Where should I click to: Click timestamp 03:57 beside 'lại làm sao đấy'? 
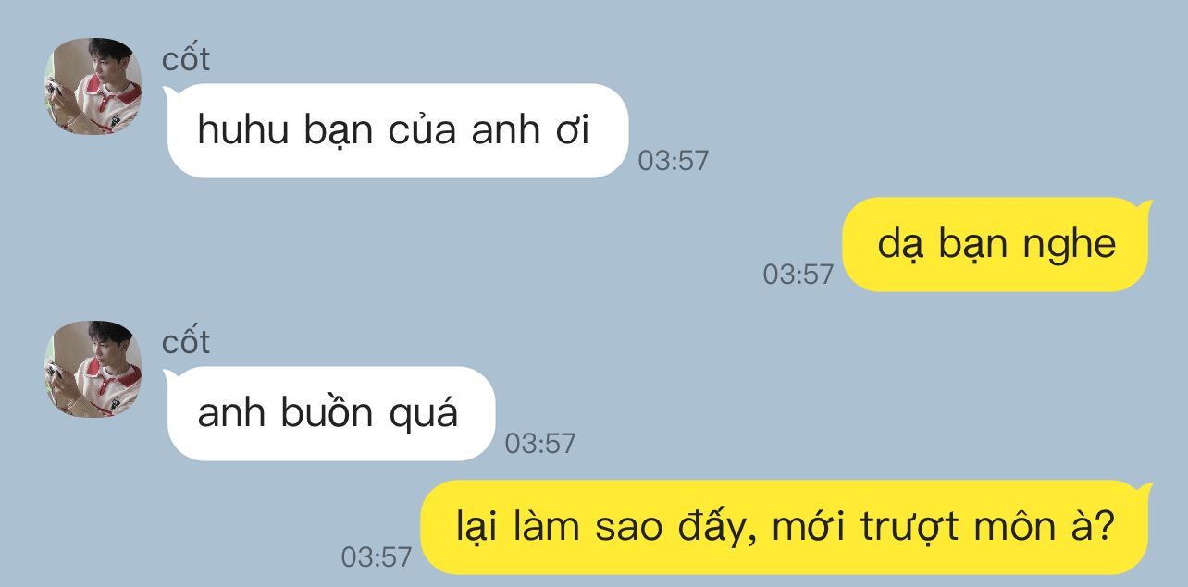point(377,557)
